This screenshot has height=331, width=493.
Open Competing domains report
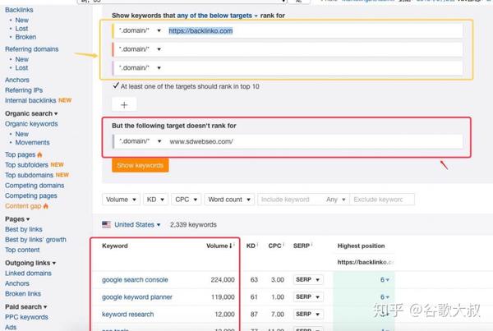(35, 186)
